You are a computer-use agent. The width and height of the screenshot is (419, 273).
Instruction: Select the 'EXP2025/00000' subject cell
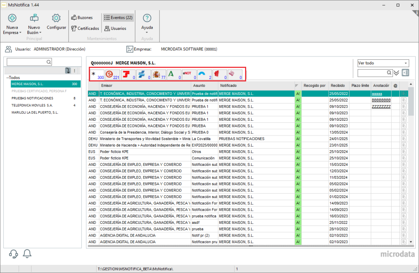click(205, 145)
